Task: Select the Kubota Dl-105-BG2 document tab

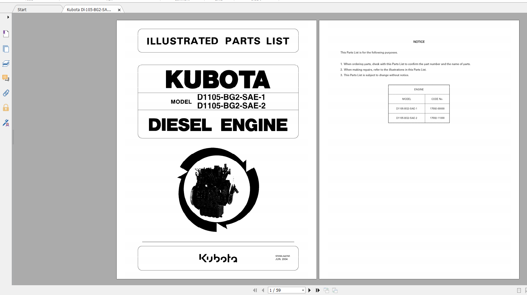Action: (88, 9)
